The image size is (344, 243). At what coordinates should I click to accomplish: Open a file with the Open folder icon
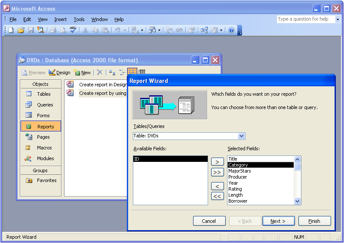coord(21,30)
